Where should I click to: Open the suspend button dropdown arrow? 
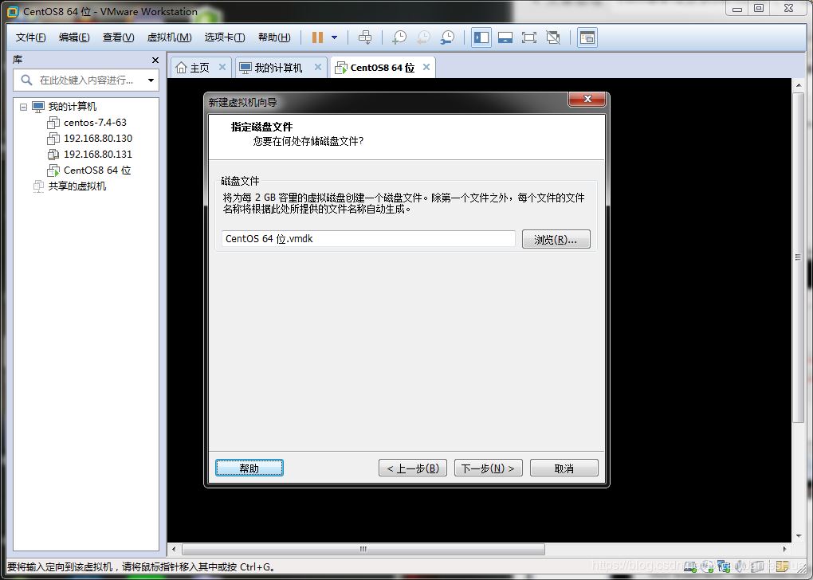[333, 37]
